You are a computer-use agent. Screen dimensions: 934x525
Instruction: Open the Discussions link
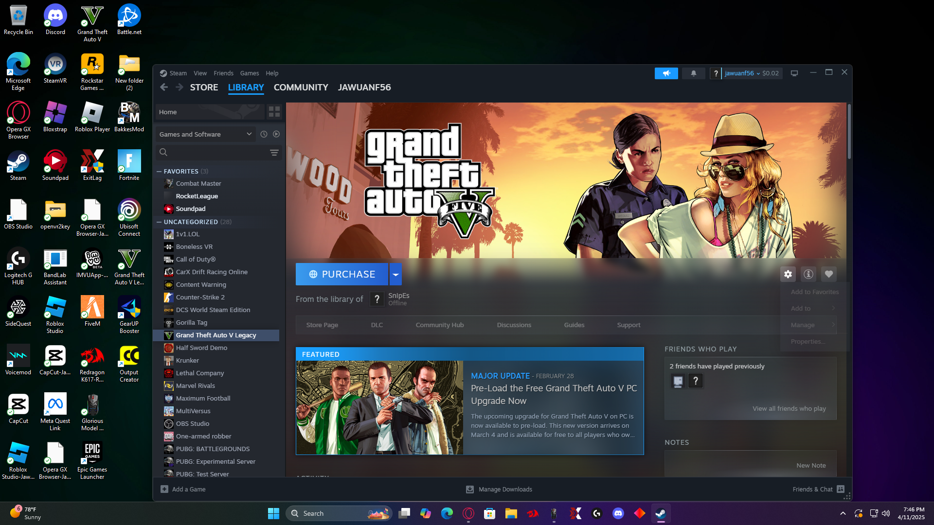tap(514, 325)
